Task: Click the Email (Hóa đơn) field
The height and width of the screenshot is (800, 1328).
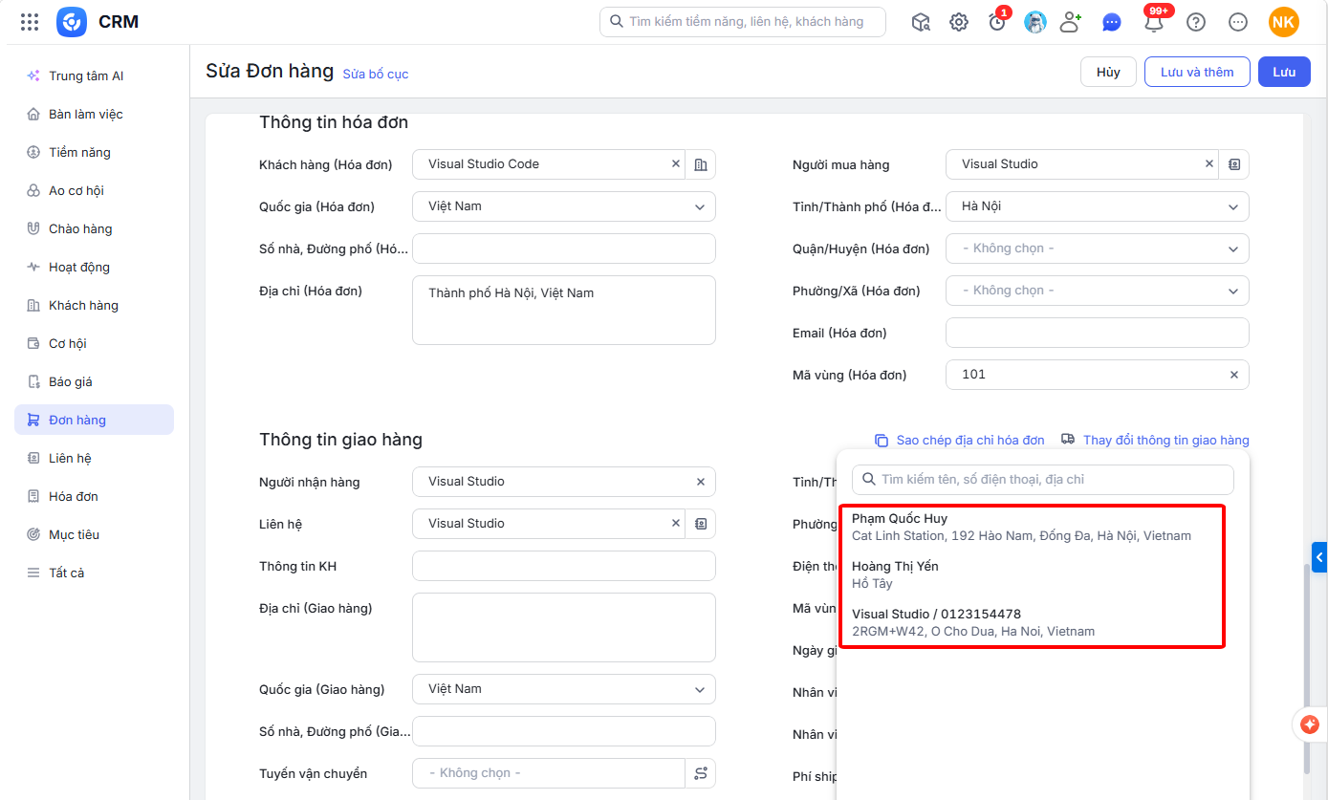Action: (x=1098, y=333)
